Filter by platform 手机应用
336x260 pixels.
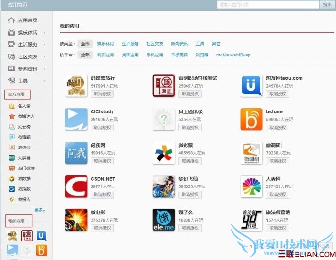(155, 55)
